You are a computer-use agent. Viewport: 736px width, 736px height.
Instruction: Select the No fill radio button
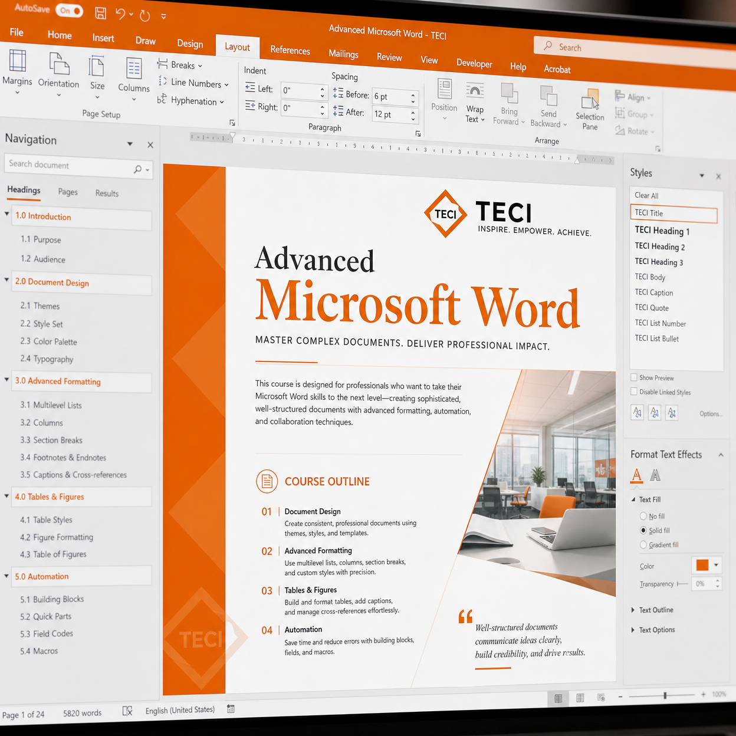(643, 516)
